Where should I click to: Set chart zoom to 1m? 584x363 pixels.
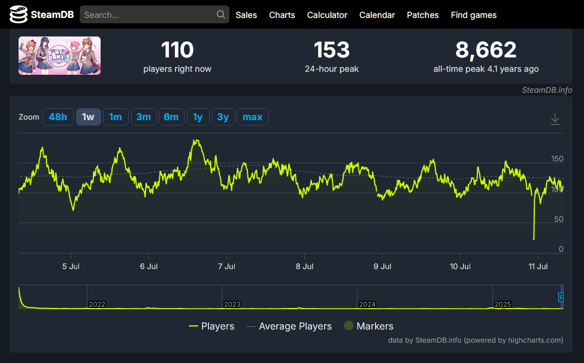(116, 117)
